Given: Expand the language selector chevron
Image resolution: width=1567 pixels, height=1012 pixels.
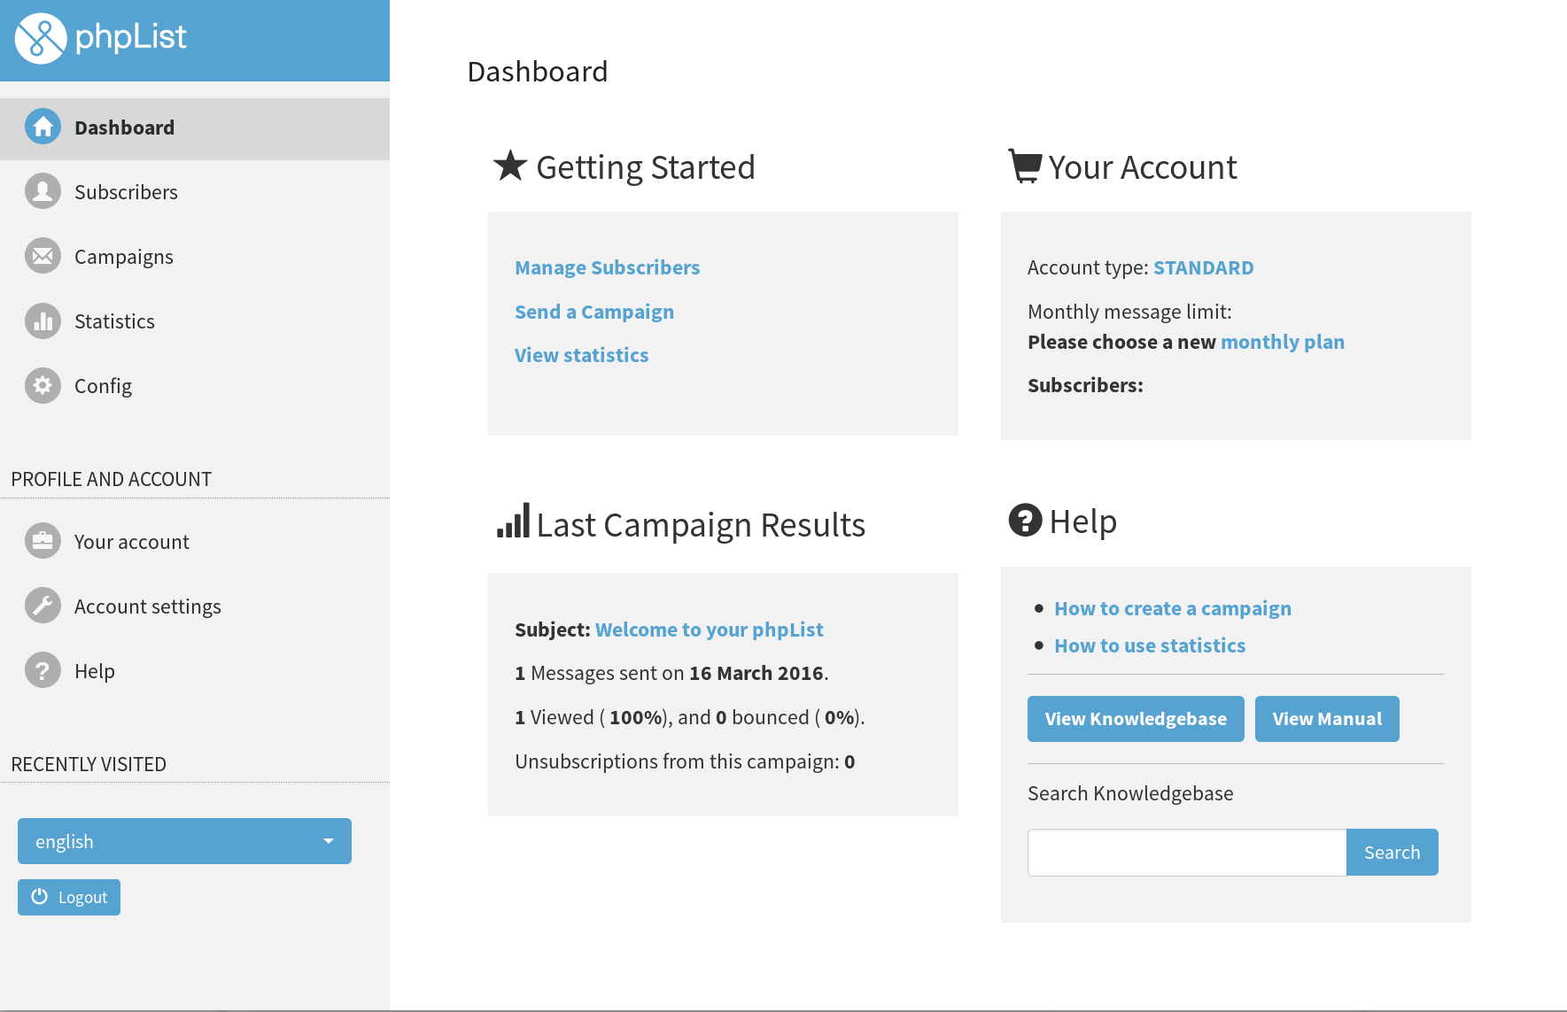Looking at the screenshot, I should click(330, 841).
